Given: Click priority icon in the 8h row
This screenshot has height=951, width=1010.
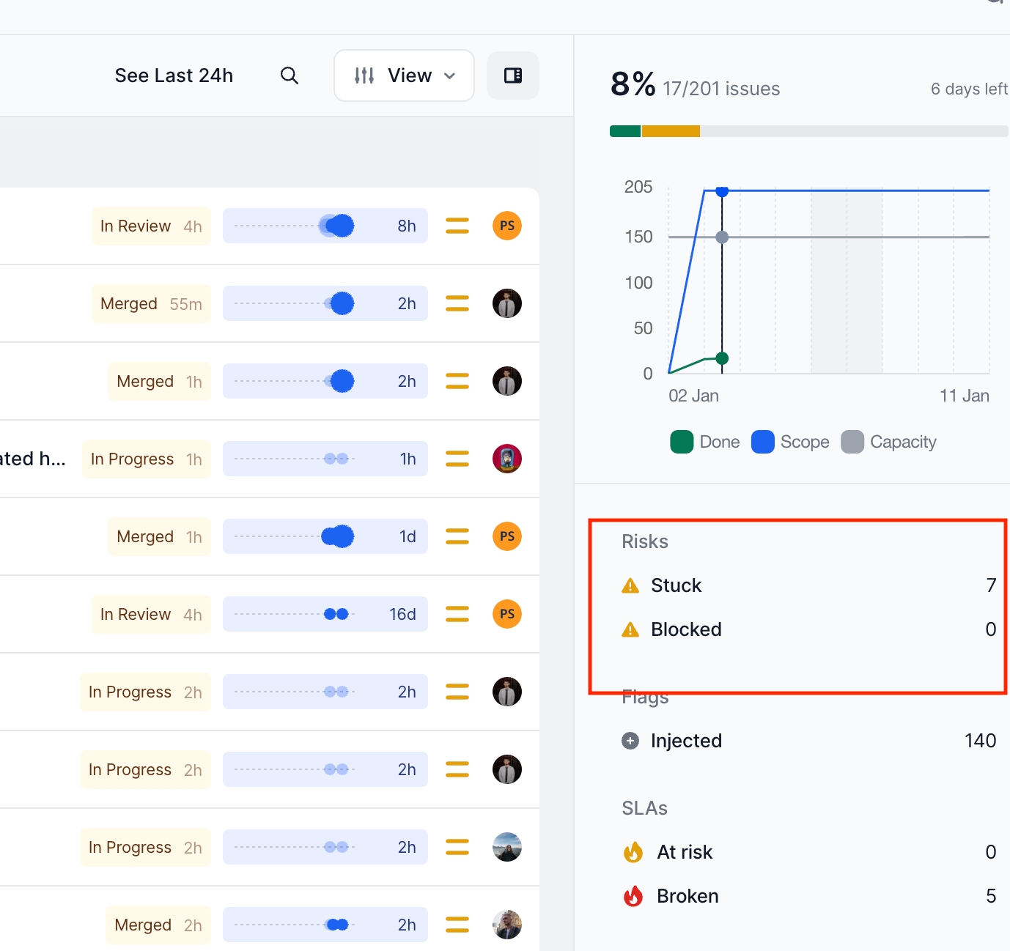Looking at the screenshot, I should [457, 226].
